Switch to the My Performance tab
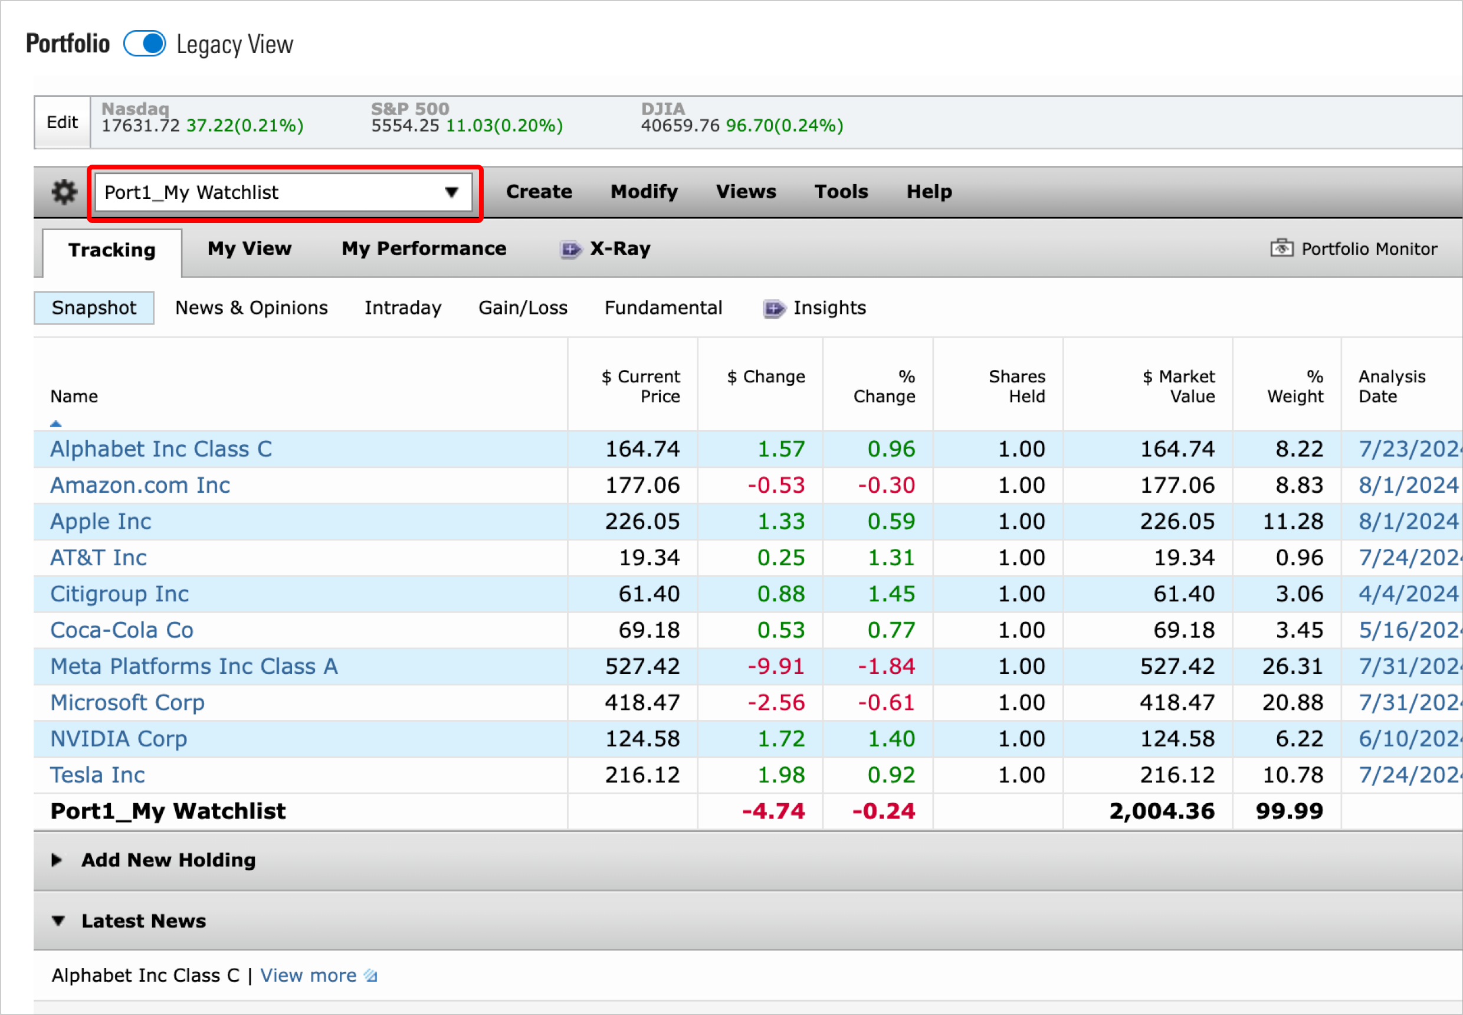The width and height of the screenshot is (1463, 1015). point(424,248)
